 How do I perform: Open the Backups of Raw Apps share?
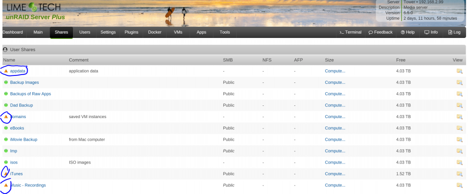pyautogui.click(x=30, y=94)
